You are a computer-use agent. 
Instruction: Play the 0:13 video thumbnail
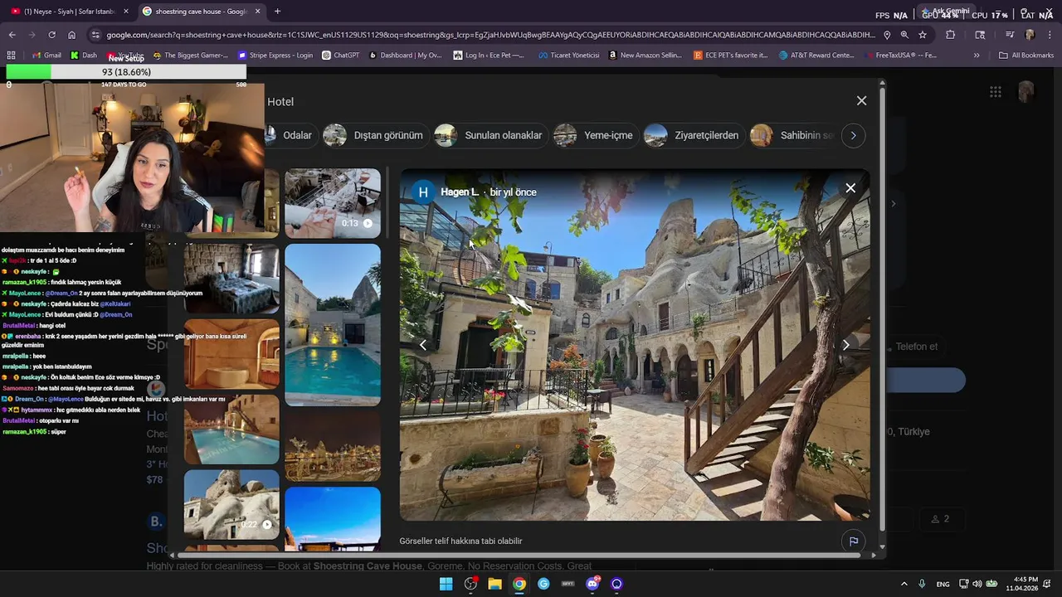tap(333, 203)
